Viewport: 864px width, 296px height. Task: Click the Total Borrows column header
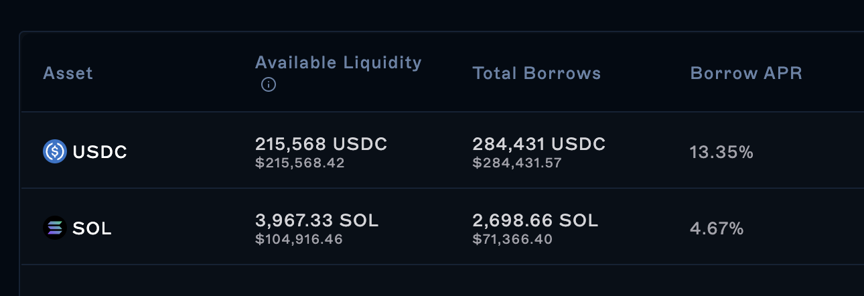point(536,73)
